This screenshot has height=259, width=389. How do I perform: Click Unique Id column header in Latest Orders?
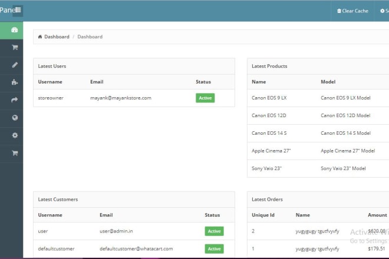263,215
